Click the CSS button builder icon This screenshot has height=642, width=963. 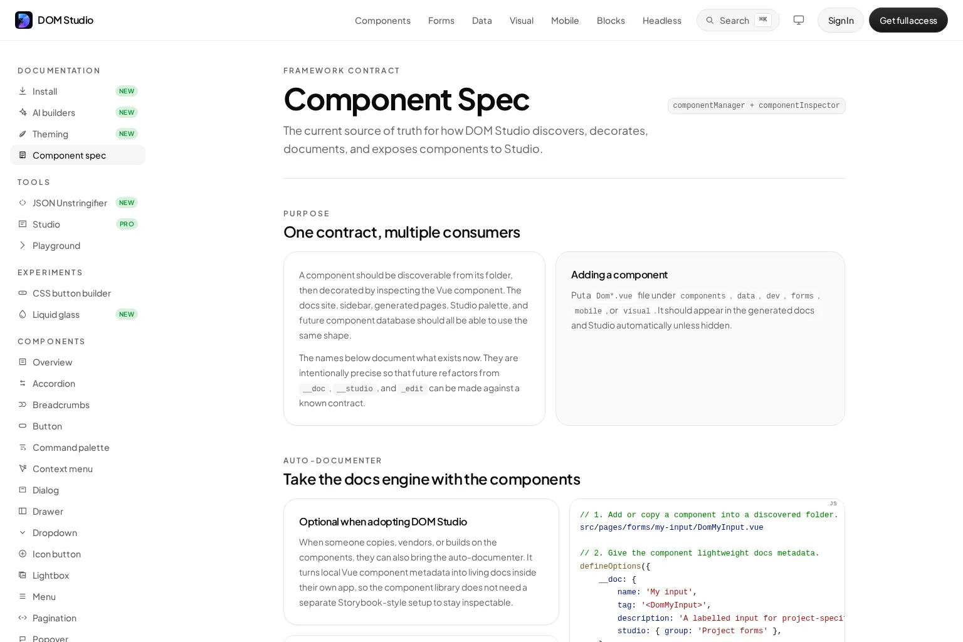click(23, 293)
